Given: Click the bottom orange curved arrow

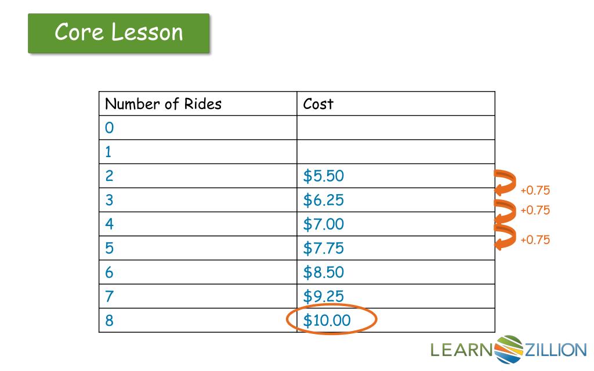Looking at the screenshot, I should [505, 237].
